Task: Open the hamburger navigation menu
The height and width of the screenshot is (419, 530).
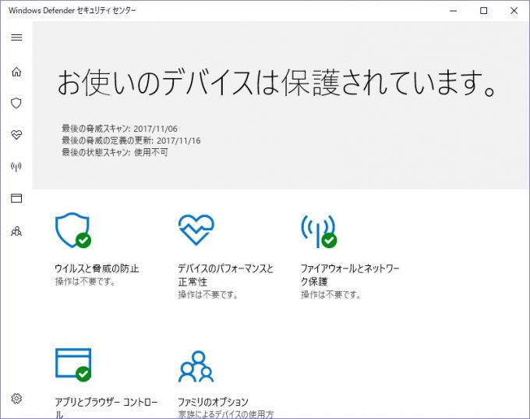Action: 16,37
